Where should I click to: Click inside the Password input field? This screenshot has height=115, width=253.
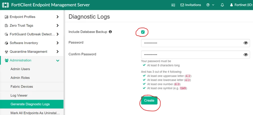coord(195,43)
